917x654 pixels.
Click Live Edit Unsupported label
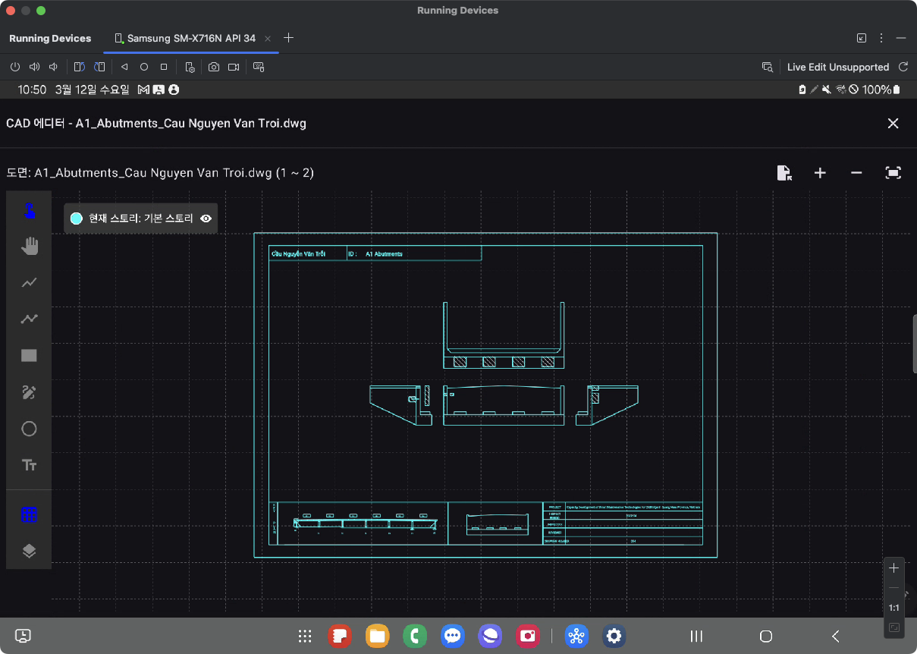click(838, 67)
